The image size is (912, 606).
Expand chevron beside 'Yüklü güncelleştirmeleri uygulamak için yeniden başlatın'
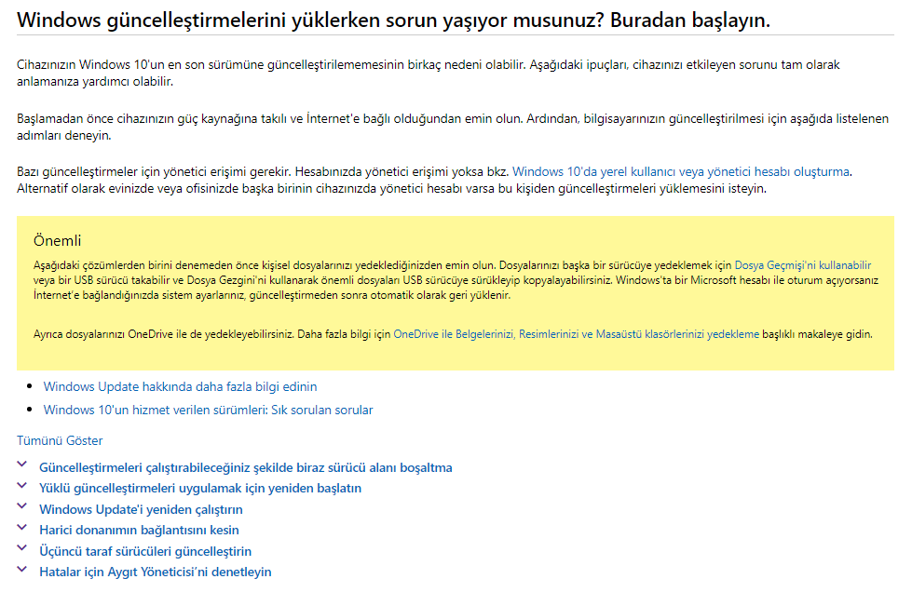22,485
